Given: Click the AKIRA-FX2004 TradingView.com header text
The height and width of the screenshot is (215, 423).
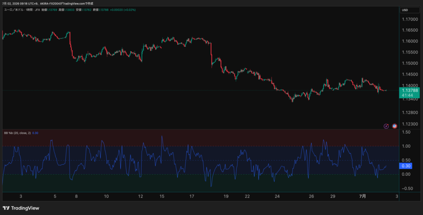Looking at the screenshot, I should 67,3.
